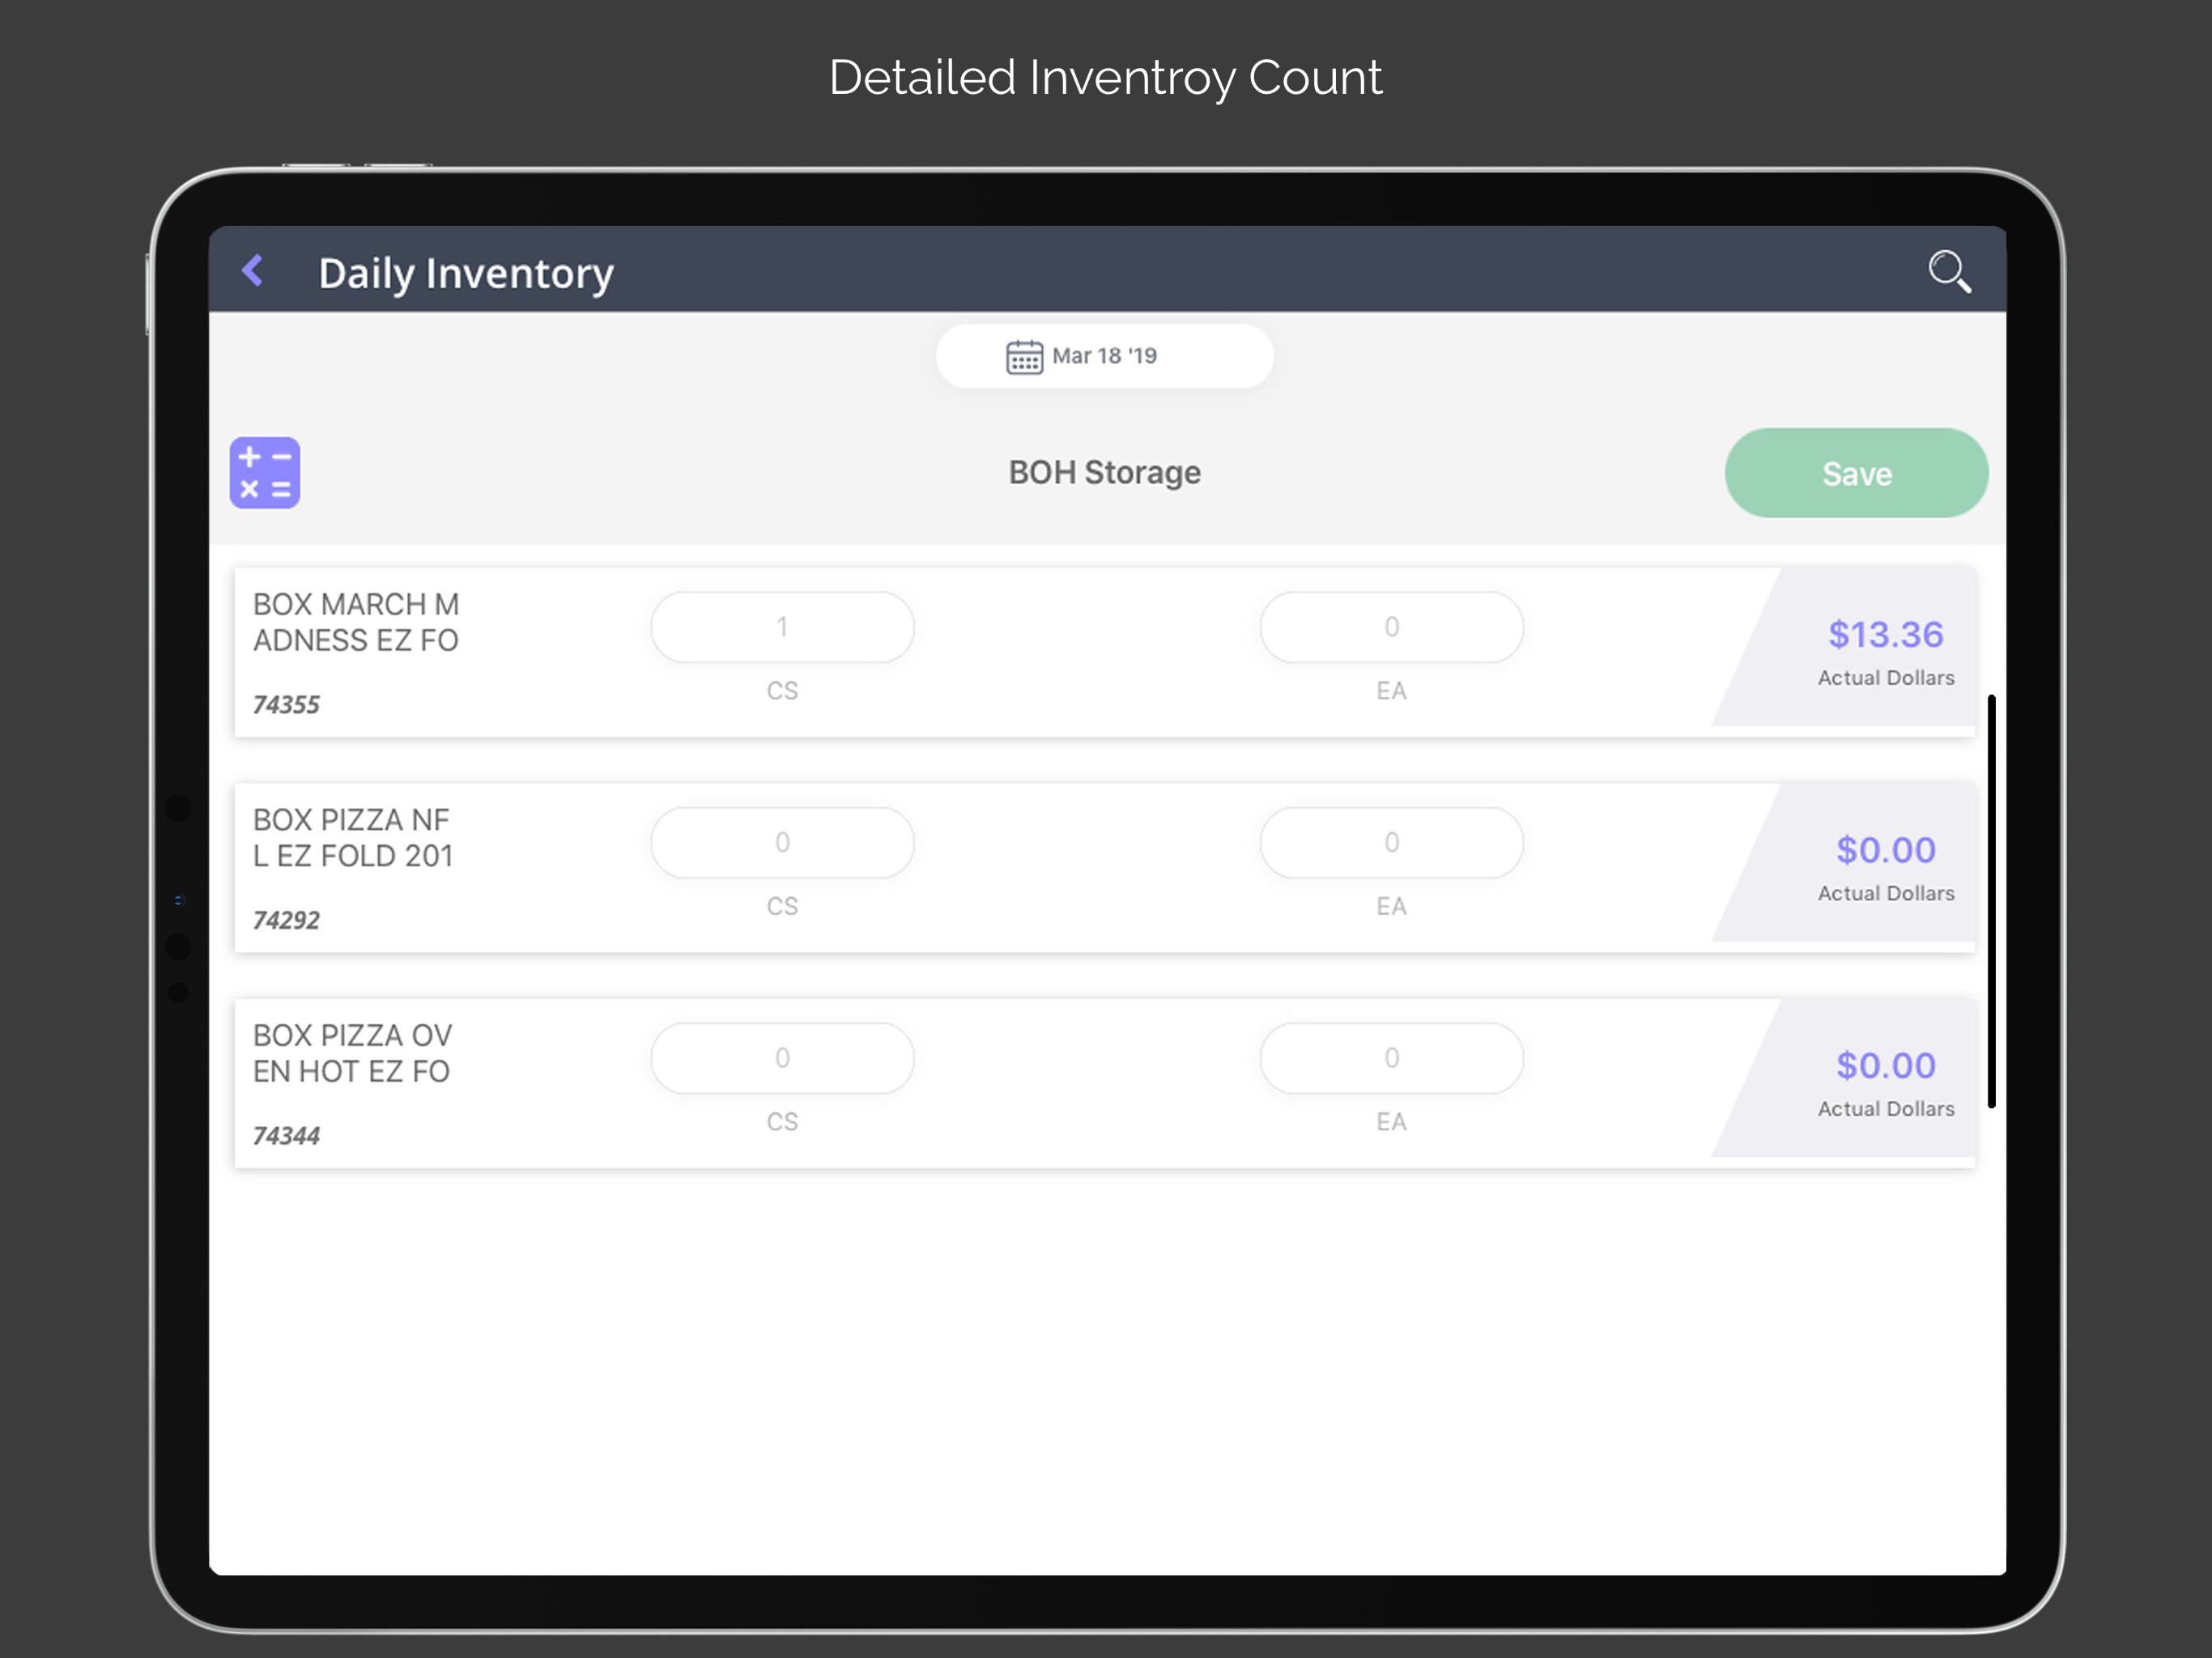Select the $13.36 Actual Dollars value
The image size is (2212, 1658).
(1885, 634)
